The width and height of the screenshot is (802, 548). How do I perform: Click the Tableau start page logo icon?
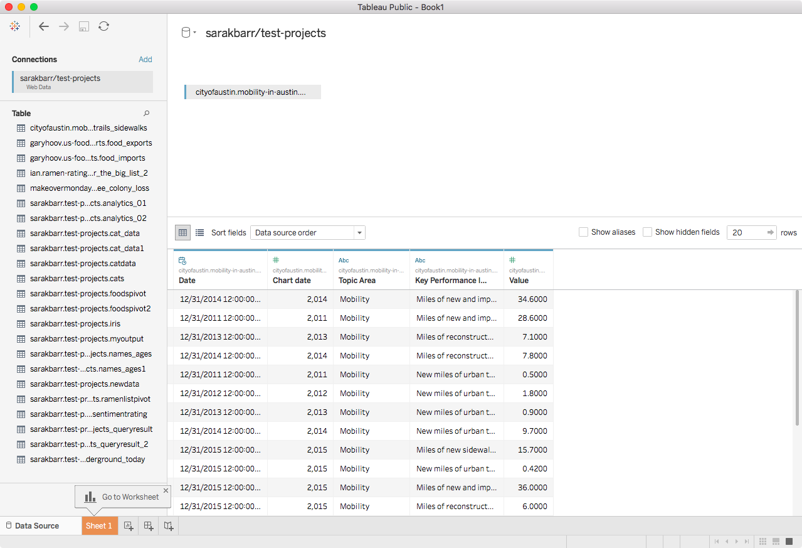pyautogui.click(x=15, y=26)
